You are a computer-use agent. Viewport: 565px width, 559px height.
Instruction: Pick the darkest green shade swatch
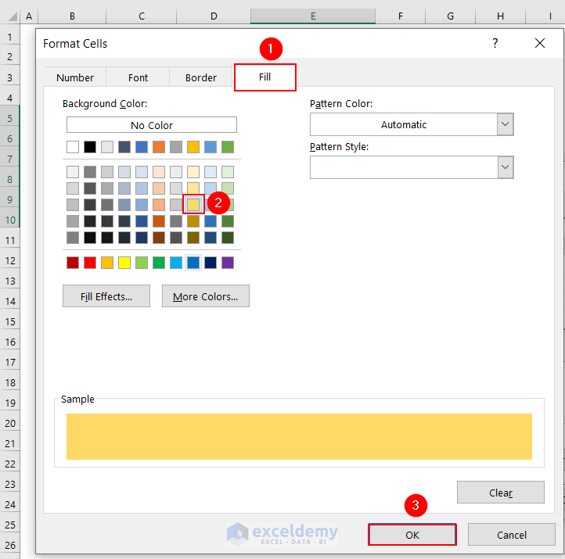click(228, 238)
